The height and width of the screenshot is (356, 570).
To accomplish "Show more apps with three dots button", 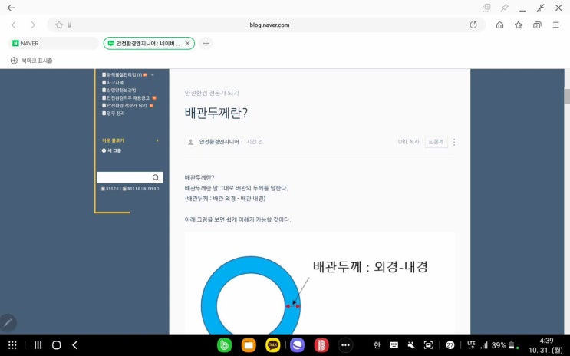I will pyautogui.click(x=345, y=345).
